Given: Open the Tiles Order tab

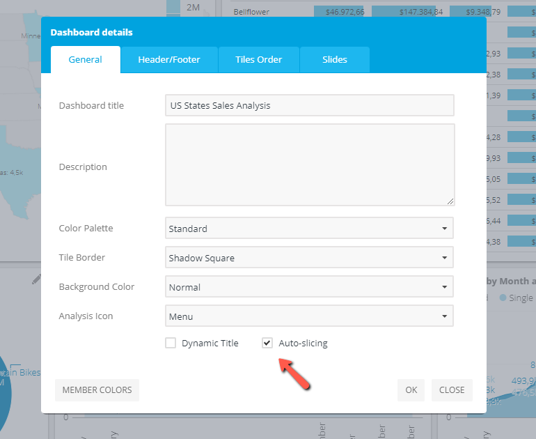Looking at the screenshot, I should (259, 59).
